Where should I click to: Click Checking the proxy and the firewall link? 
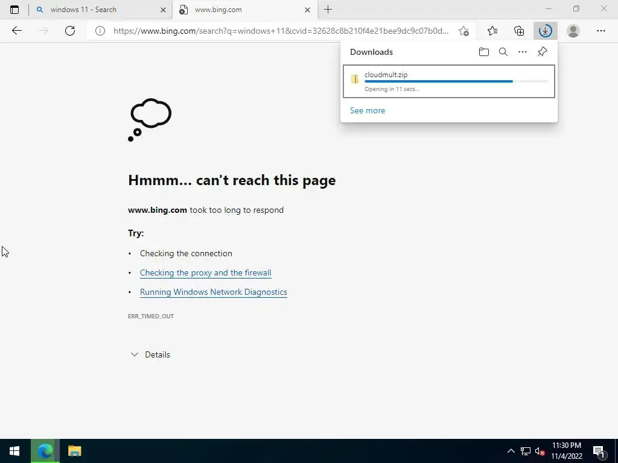[205, 273]
